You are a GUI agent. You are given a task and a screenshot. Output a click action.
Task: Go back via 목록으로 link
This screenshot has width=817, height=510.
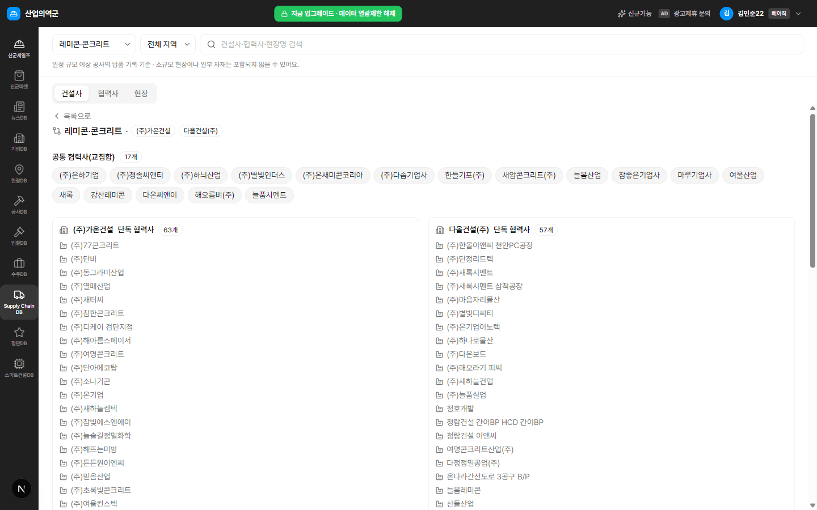point(72,116)
